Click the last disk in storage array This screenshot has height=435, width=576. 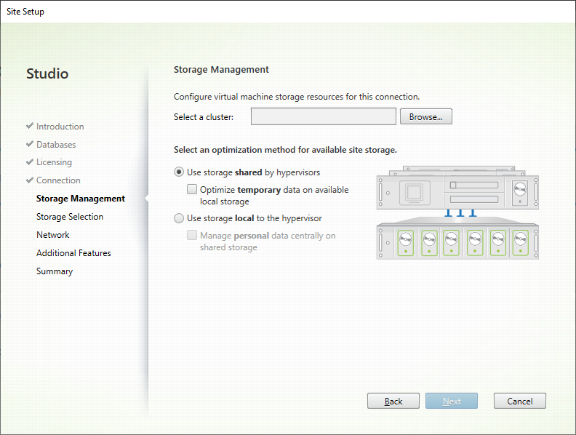521,239
